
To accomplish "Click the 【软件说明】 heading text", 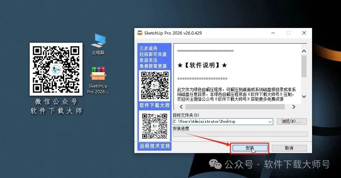I will click(x=202, y=65).
